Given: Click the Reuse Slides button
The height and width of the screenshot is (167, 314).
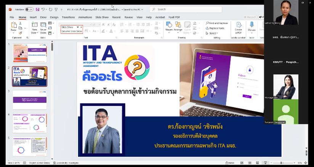Looking at the screenshot, I should (x=43, y=28).
